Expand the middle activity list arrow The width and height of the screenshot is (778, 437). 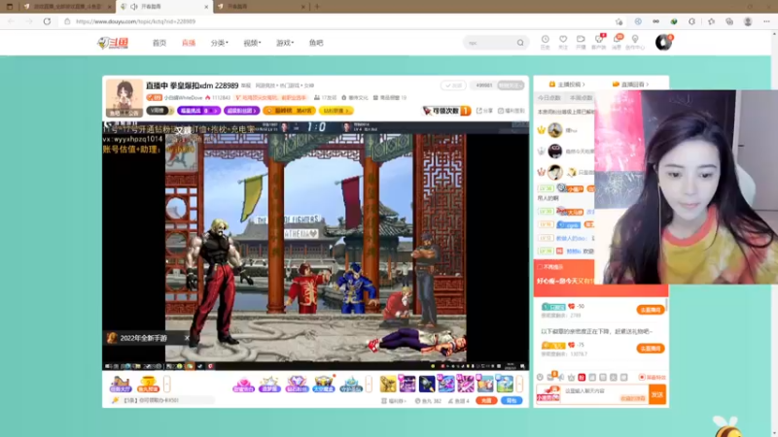[369, 384]
